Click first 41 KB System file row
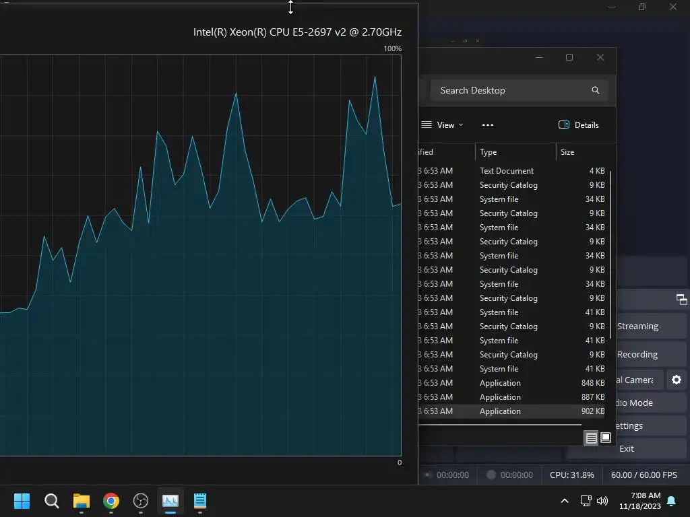Viewport: 690px width, 517px height. pyautogui.click(x=513, y=312)
